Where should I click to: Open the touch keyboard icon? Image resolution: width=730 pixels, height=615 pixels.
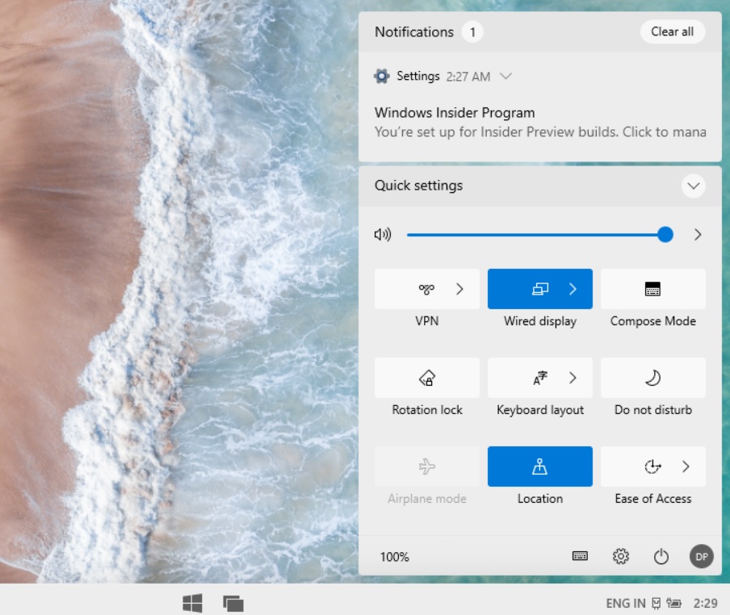580,556
